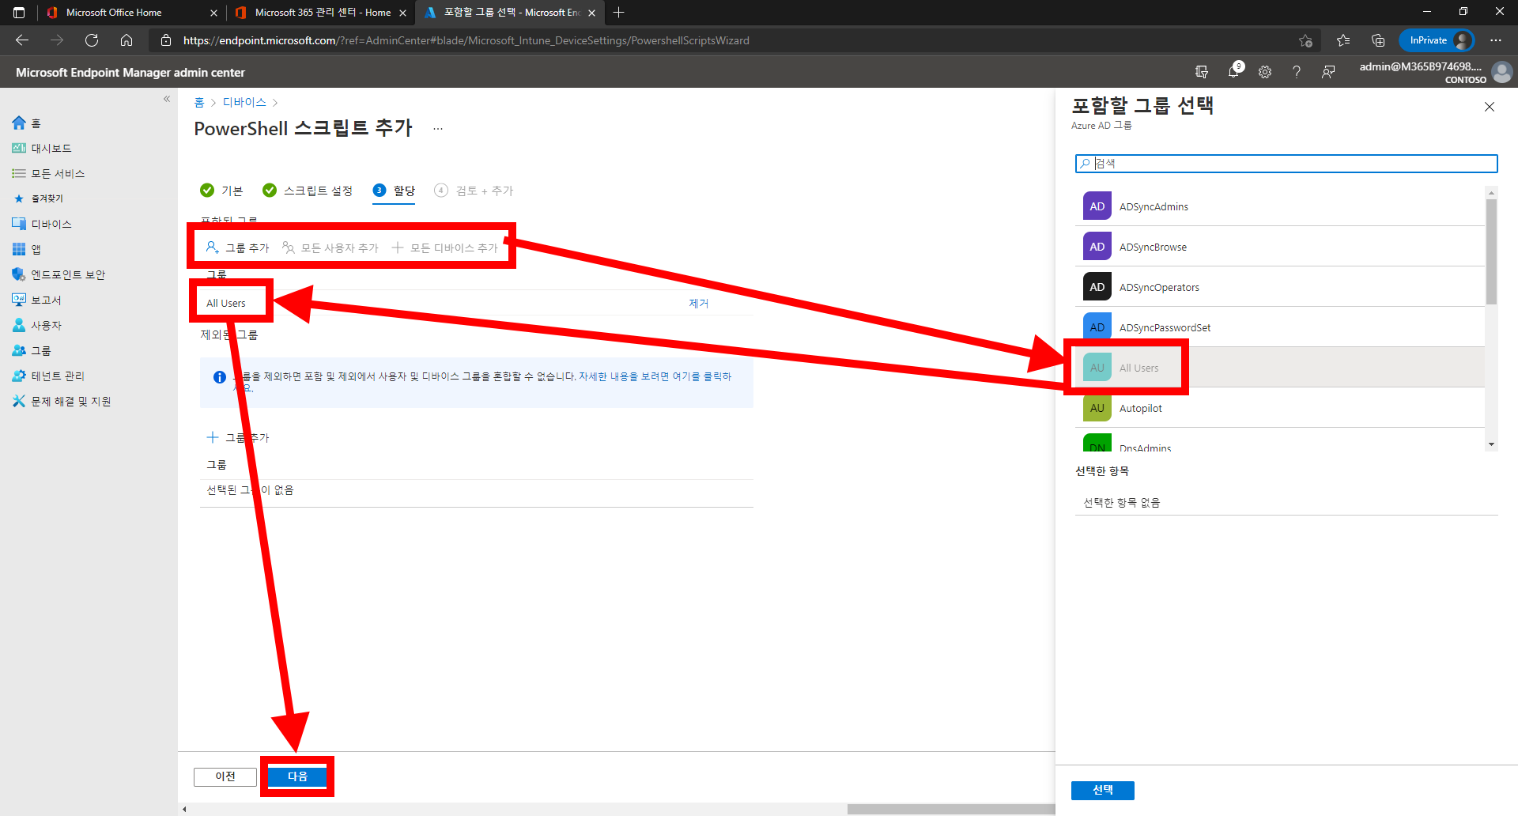Click 모든 디바이스 추가

[x=444, y=247]
